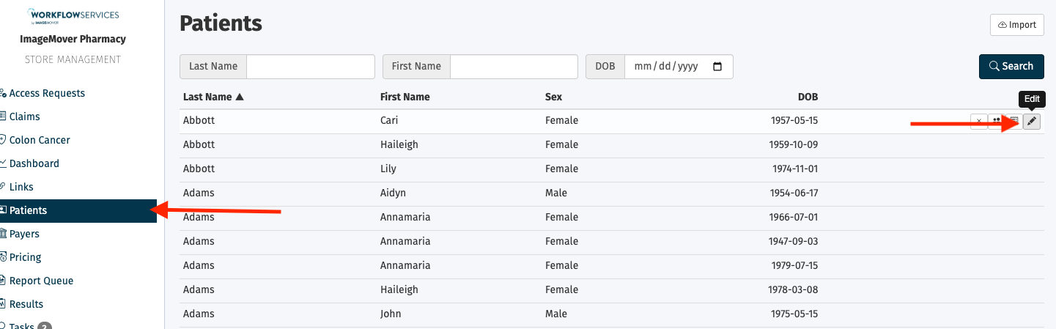
Task: Click the Search button
Action: click(1011, 66)
